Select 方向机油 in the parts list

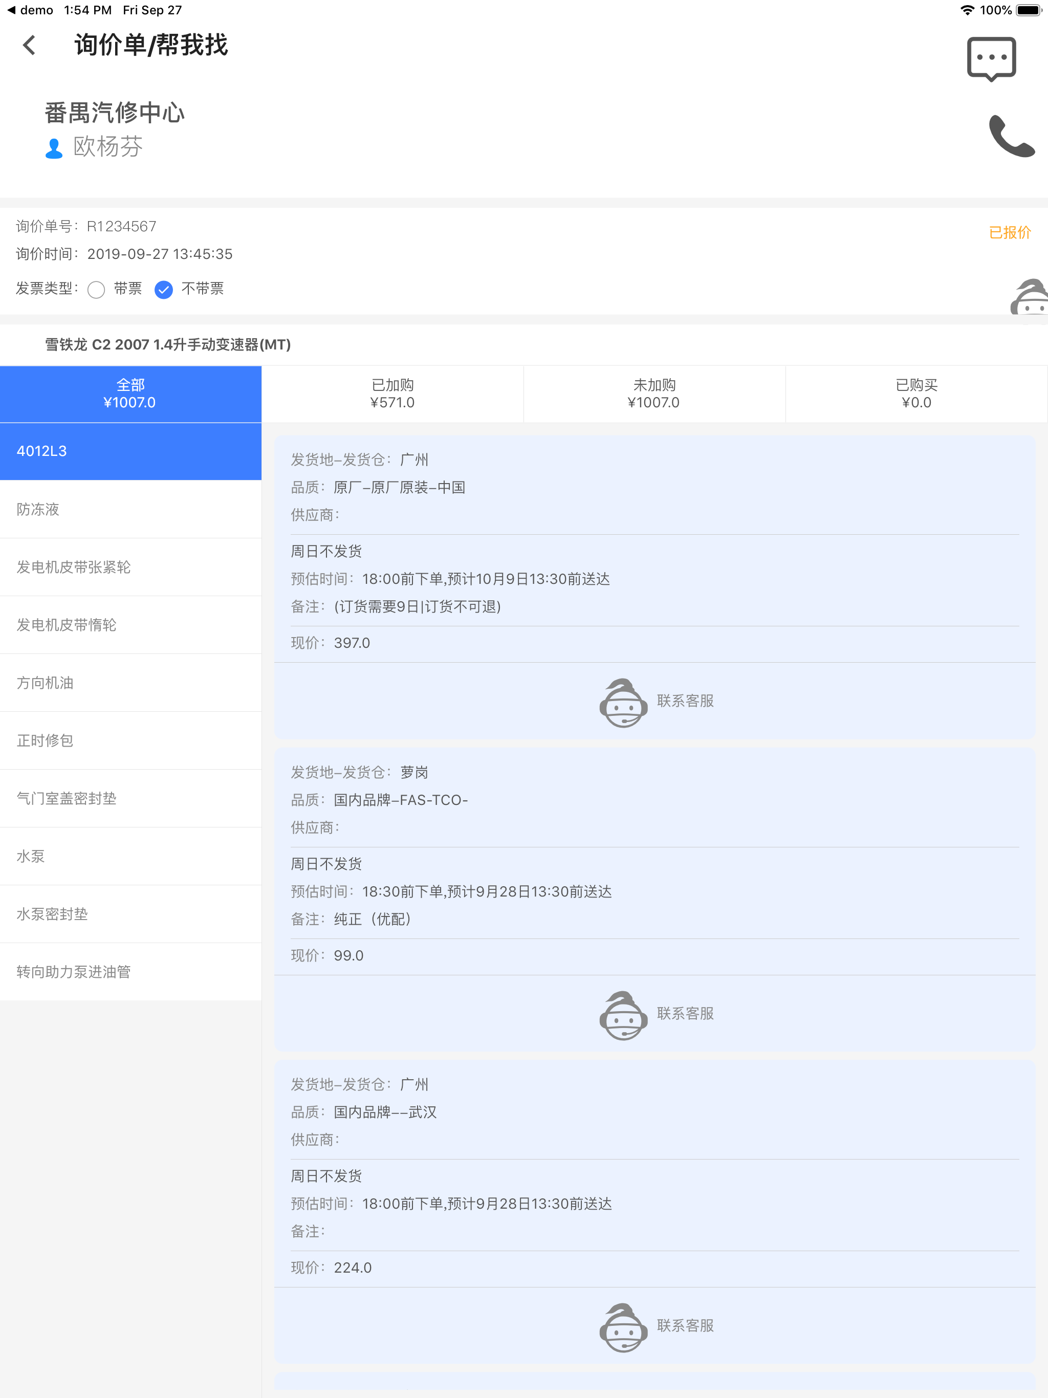(131, 683)
